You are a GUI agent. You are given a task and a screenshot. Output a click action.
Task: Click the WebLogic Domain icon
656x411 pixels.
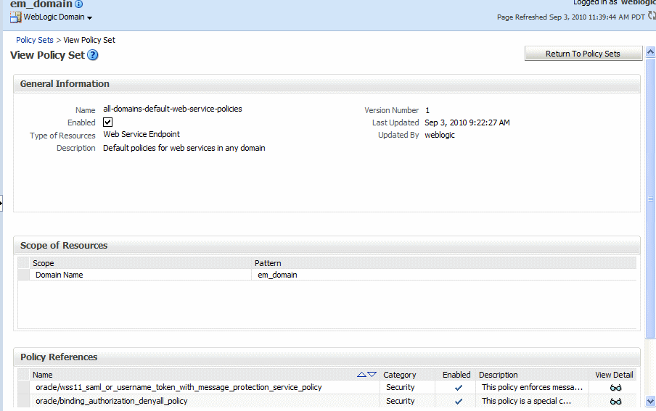[x=15, y=17]
